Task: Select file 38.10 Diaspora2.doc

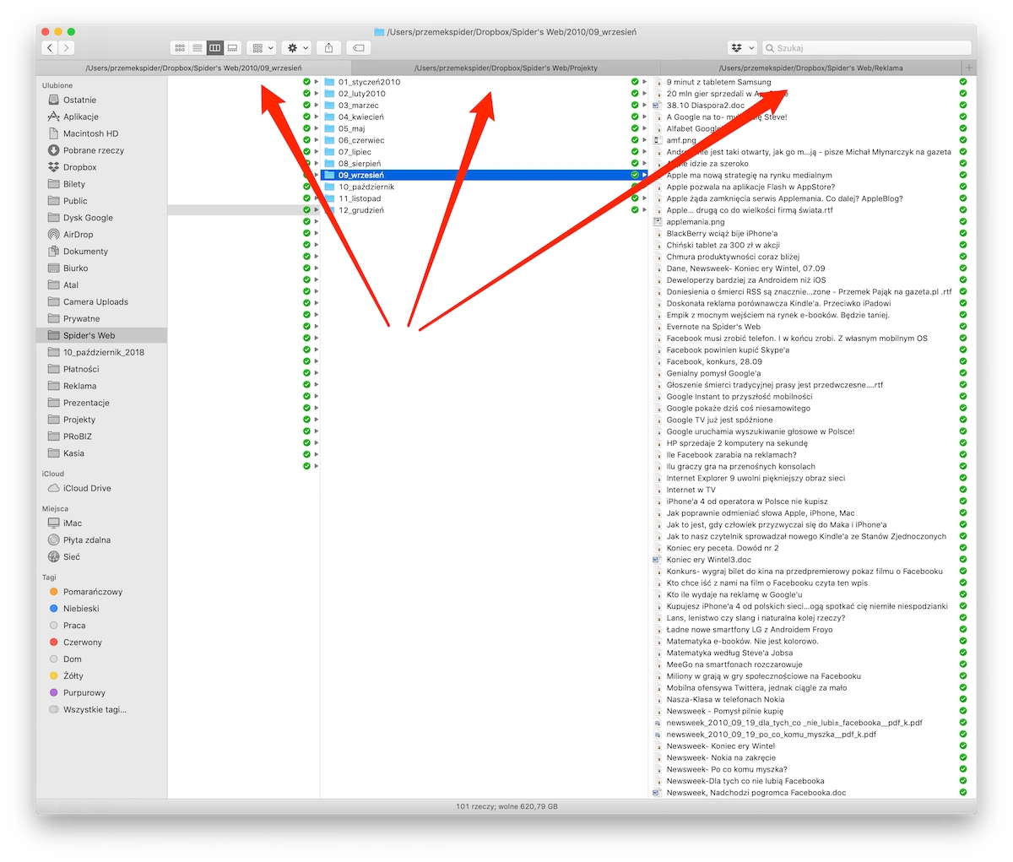Action: (x=705, y=106)
